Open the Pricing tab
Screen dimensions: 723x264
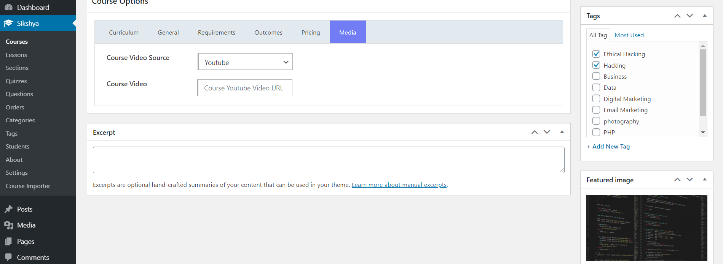311,32
